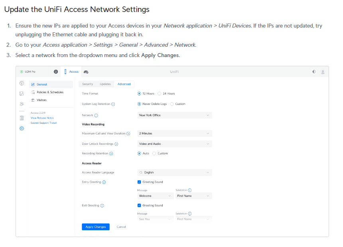Click the Apply Changes button
Image resolution: width=343 pixels, height=247 pixels.
pos(96,227)
